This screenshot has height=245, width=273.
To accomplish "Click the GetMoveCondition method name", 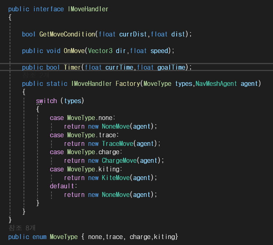I will click(x=67, y=34).
